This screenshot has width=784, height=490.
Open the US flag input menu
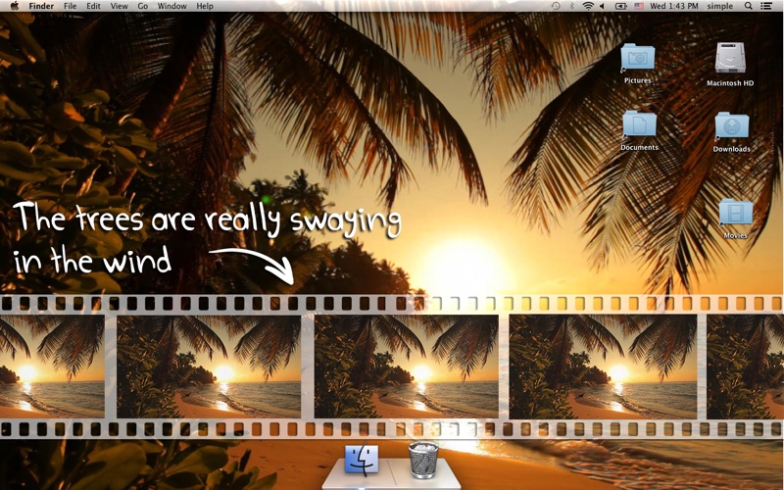coord(639,6)
